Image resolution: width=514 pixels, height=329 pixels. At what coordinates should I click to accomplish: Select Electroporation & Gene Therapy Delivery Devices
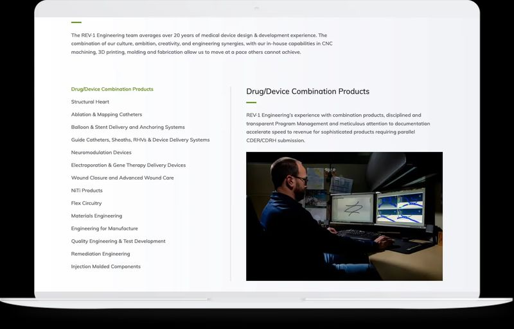point(128,165)
